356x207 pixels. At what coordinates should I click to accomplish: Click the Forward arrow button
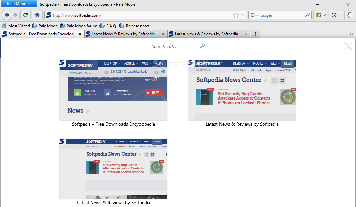click(x=15, y=15)
